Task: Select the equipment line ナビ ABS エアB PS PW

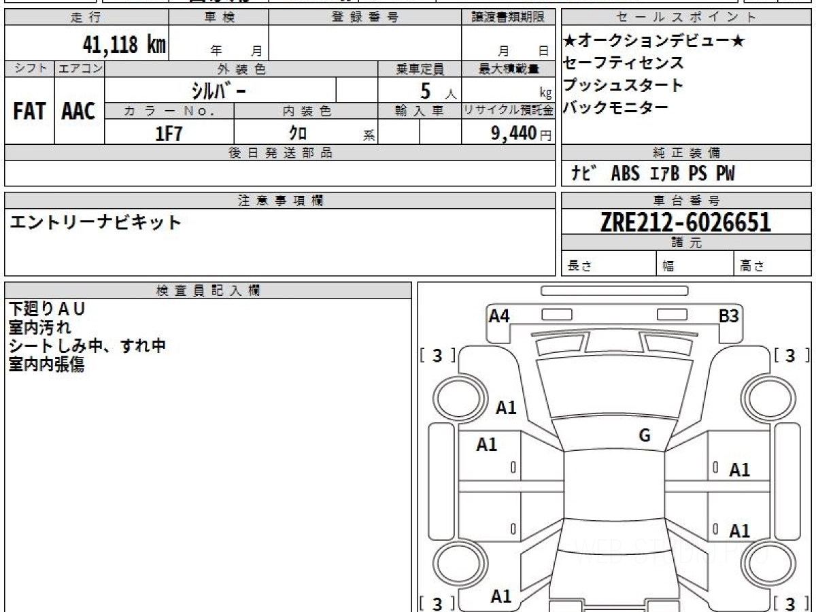Action: [653, 173]
